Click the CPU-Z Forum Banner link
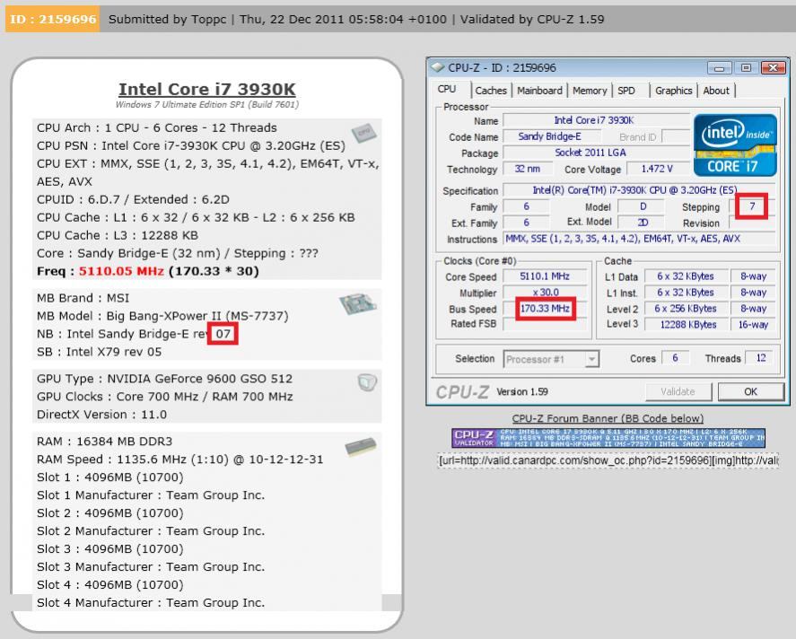 tap(608, 419)
